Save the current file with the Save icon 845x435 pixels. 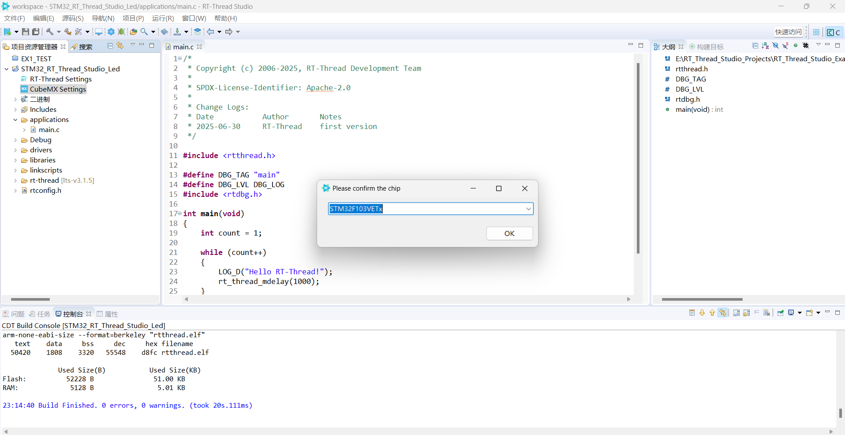click(26, 32)
